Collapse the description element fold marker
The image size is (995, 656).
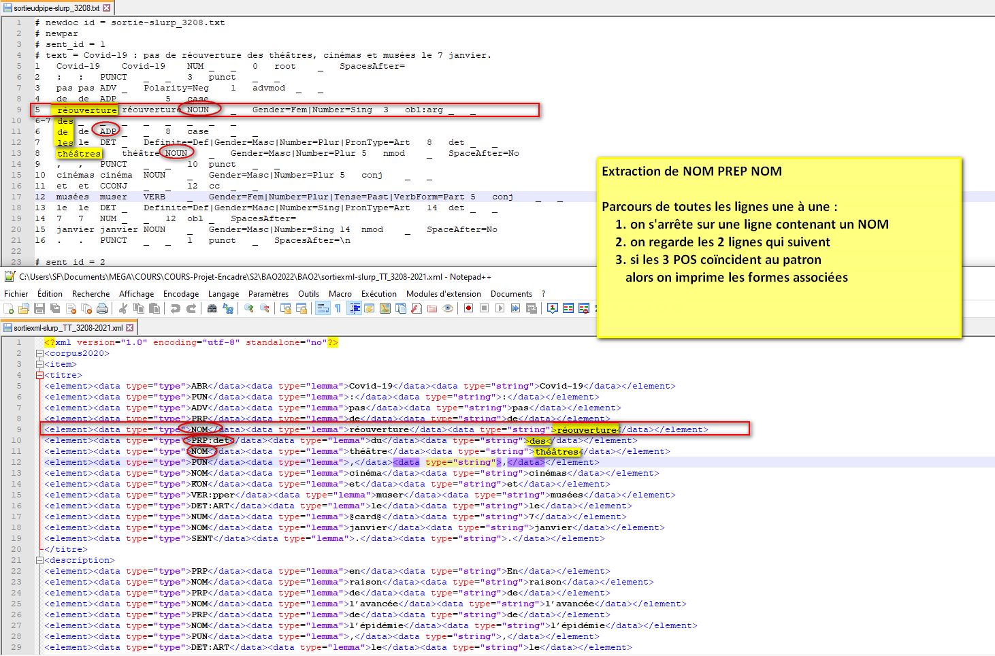(39, 560)
